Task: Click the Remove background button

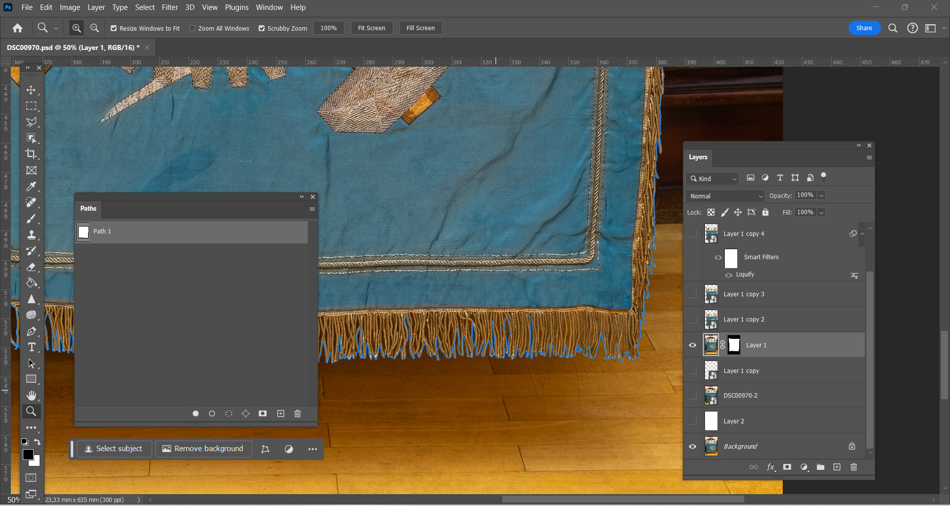Action: click(x=203, y=449)
